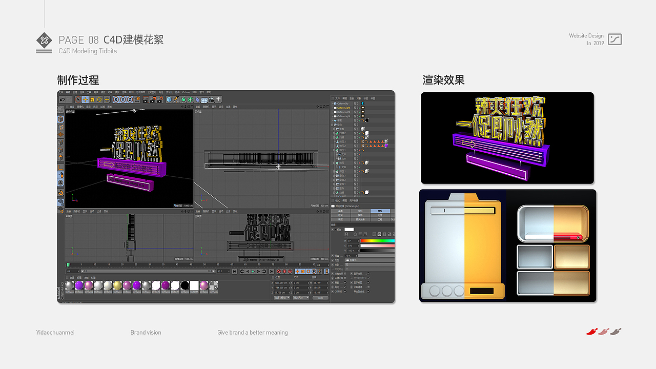Expand the 空白.2 object group
The image size is (656, 369).
pos(334,180)
